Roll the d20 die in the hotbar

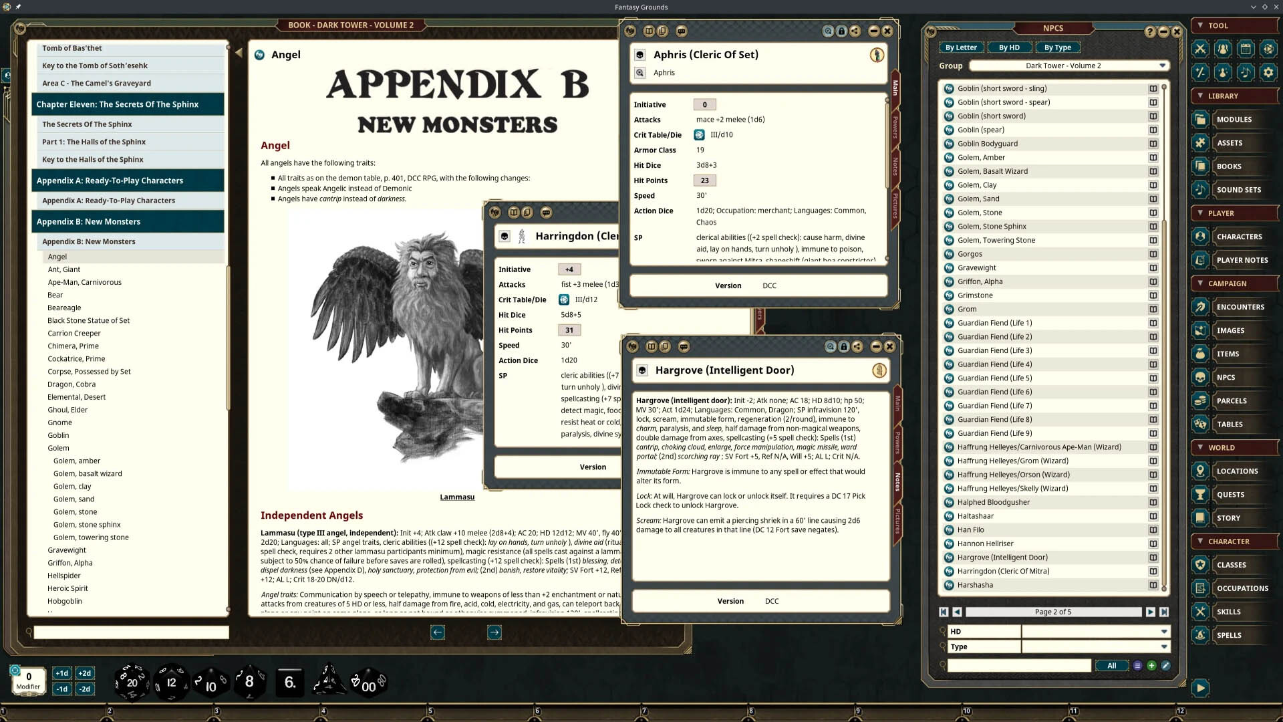[x=132, y=682]
